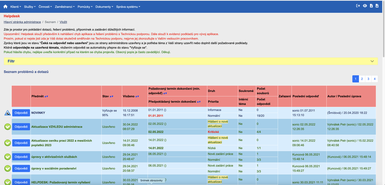Click the under-construction icon beside NOVINKY
The width and height of the screenshot is (385, 185).
[8, 113]
